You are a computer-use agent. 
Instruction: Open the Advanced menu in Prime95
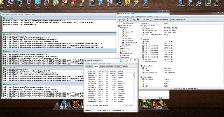point(13,14)
